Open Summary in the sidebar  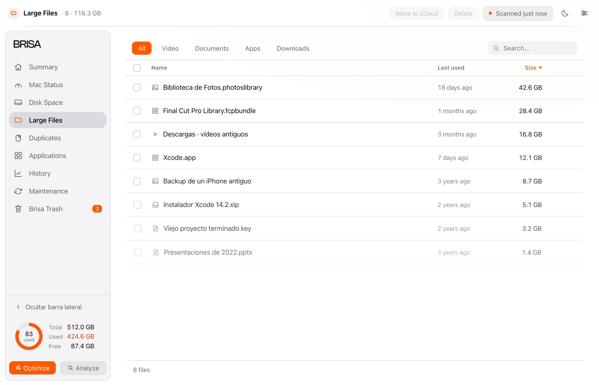(58, 67)
